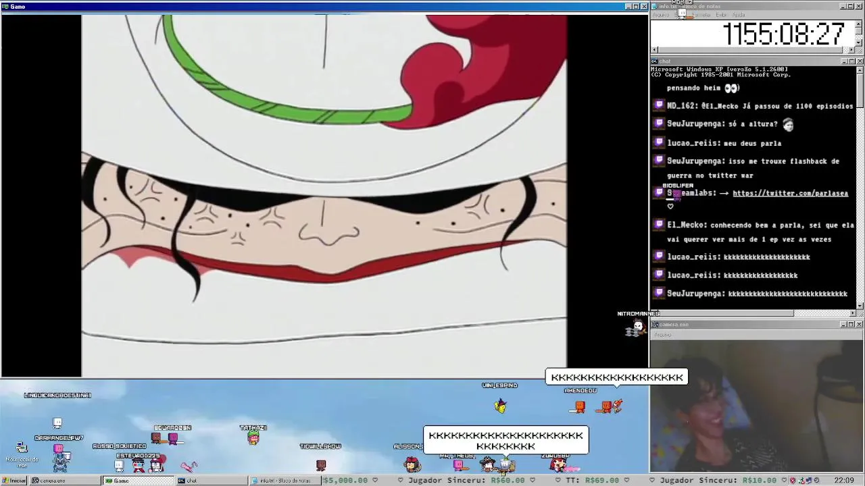
Task: Open Ajuda menu in Bloco de notas
Action: pos(739,15)
